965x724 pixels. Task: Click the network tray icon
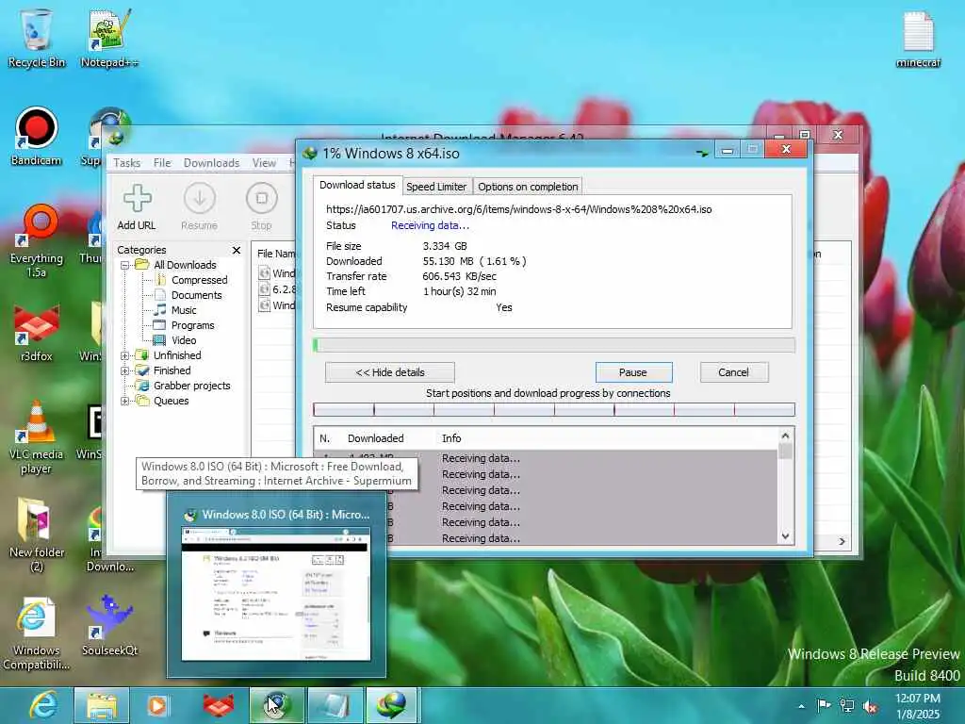(847, 705)
